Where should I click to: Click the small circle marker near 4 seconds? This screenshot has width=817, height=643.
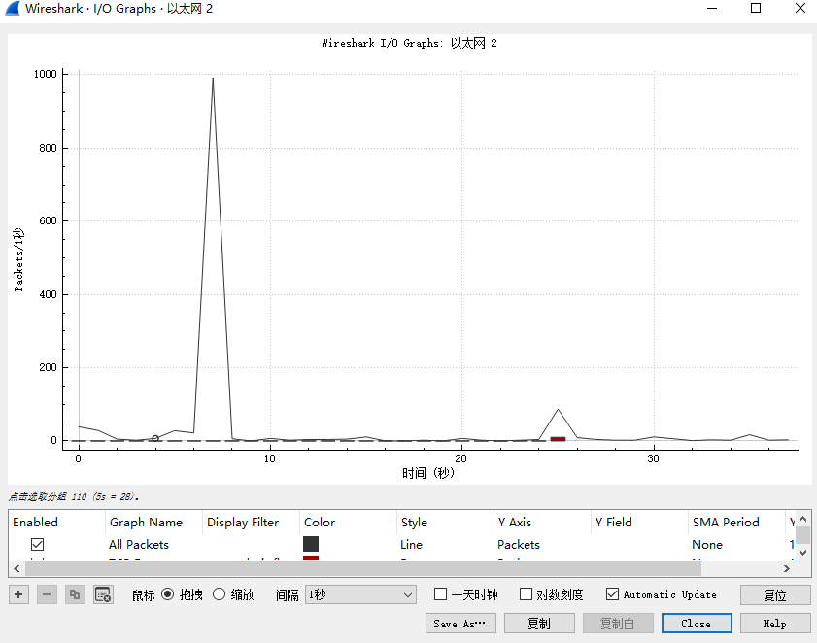click(x=155, y=438)
